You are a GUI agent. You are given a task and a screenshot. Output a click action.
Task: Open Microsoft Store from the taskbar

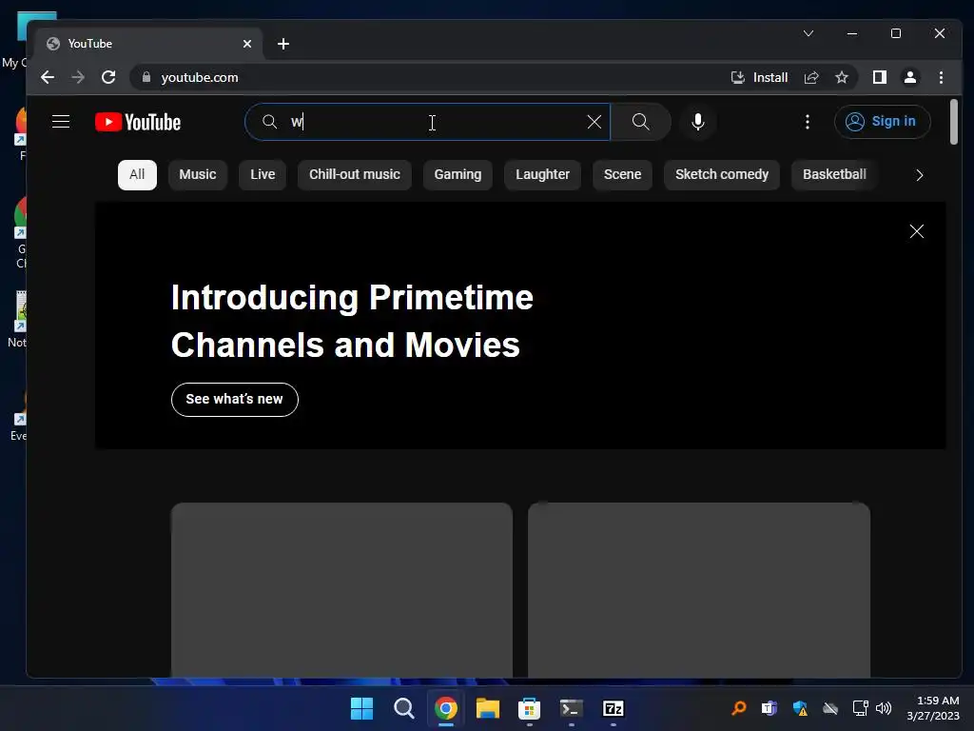click(x=529, y=708)
